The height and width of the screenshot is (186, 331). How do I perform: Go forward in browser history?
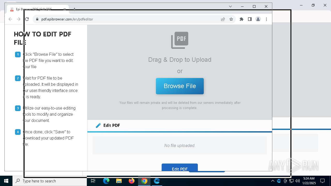click(x=19, y=19)
